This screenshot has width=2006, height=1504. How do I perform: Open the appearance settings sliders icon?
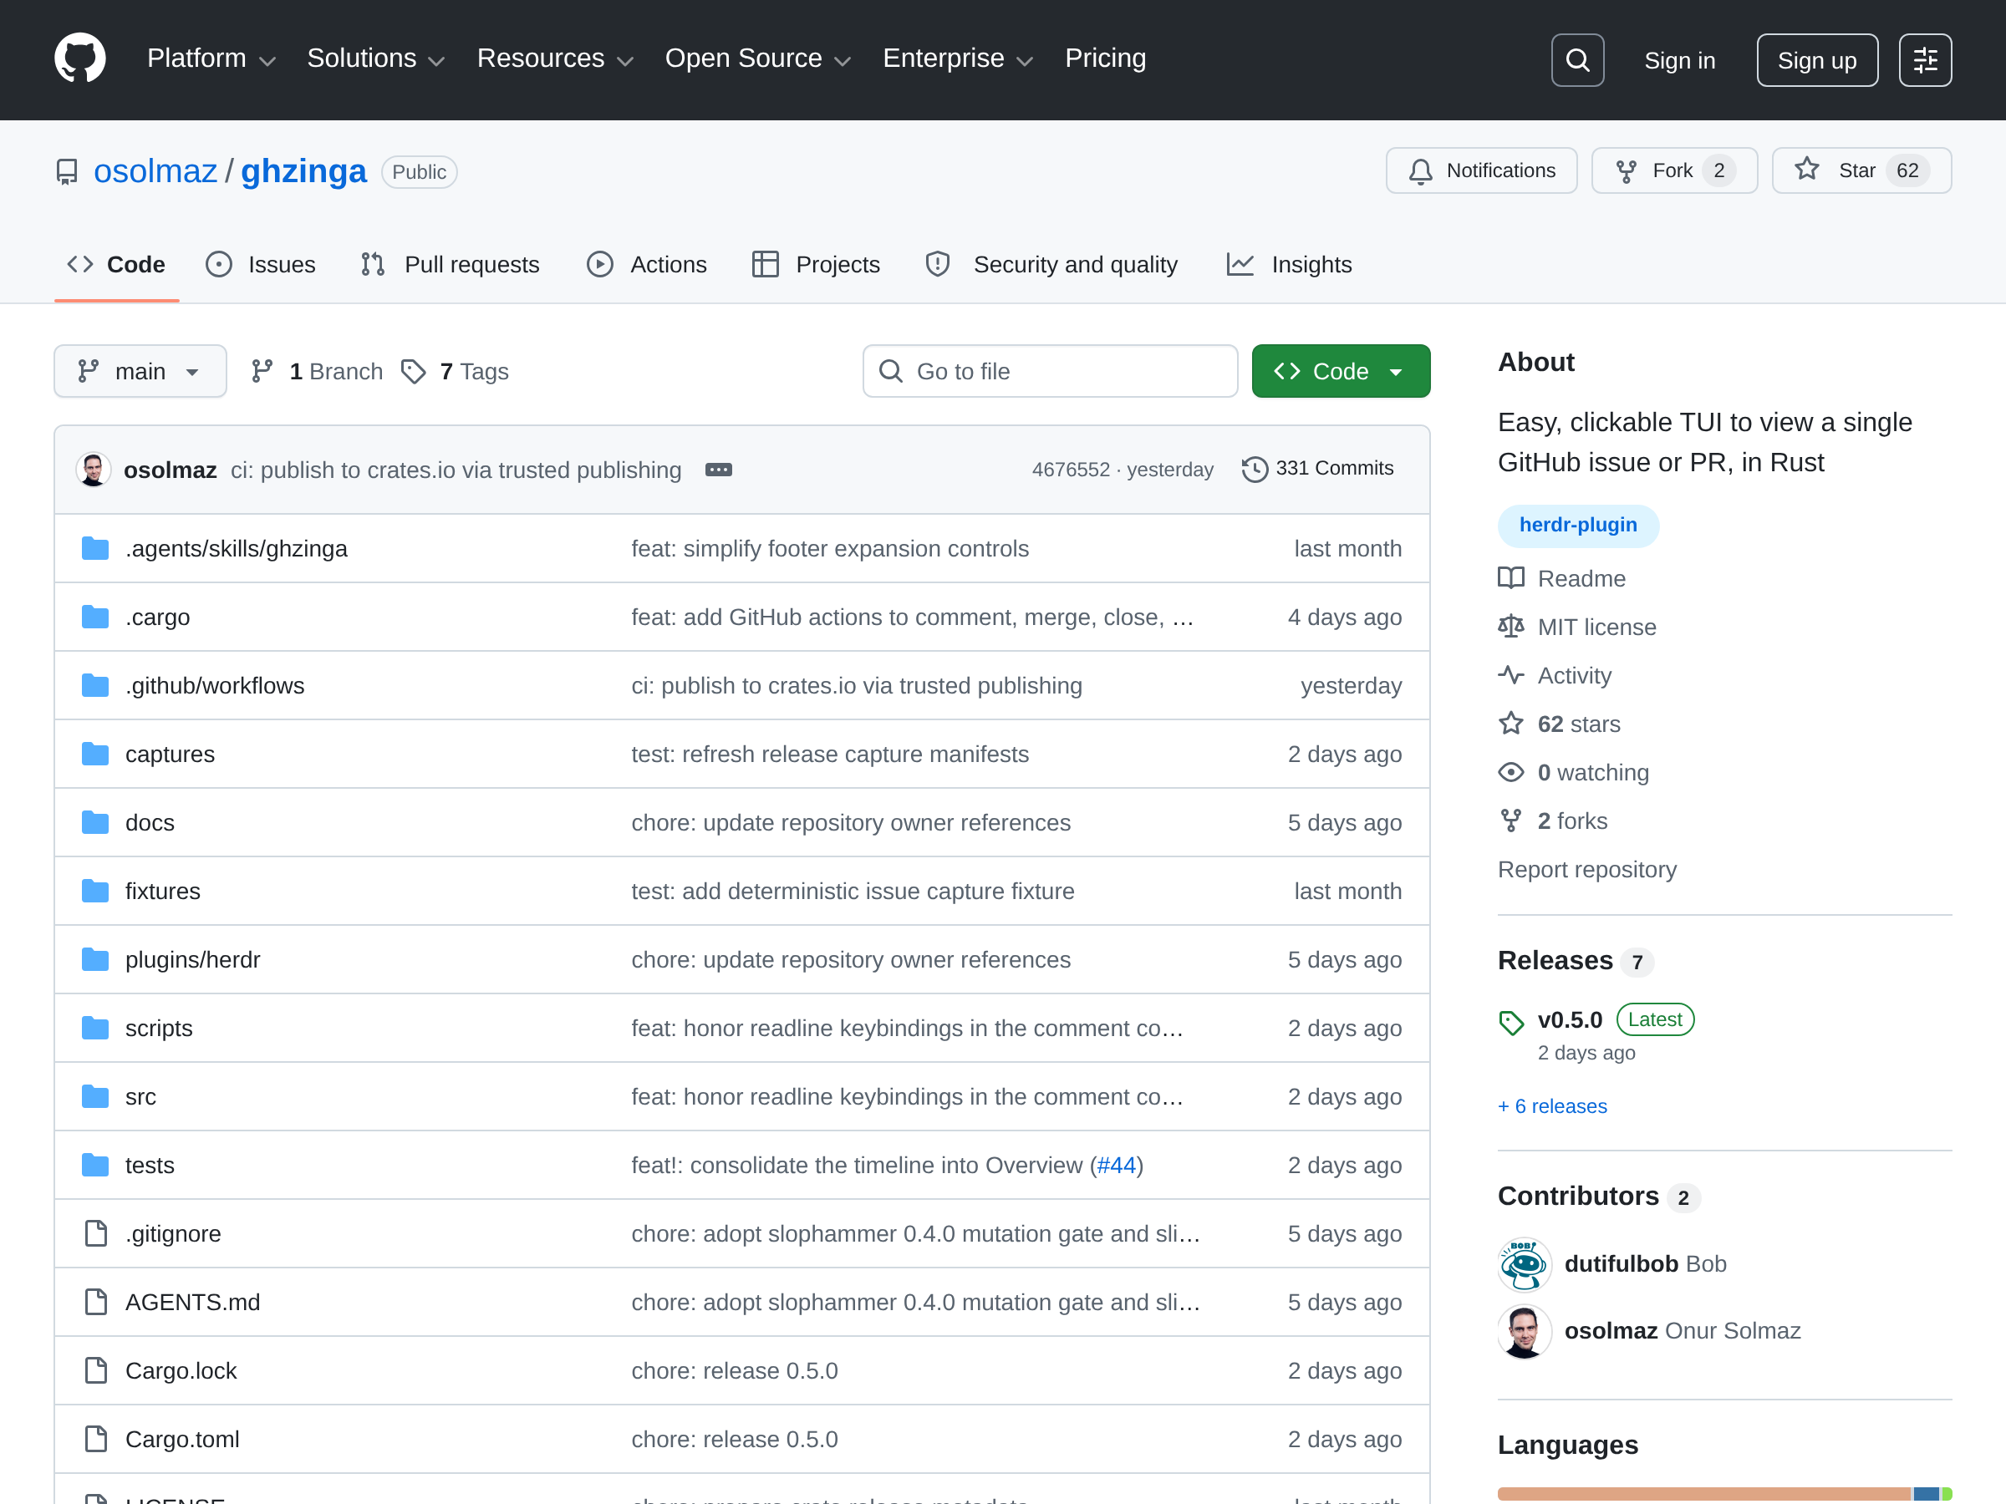point(1925,60)
